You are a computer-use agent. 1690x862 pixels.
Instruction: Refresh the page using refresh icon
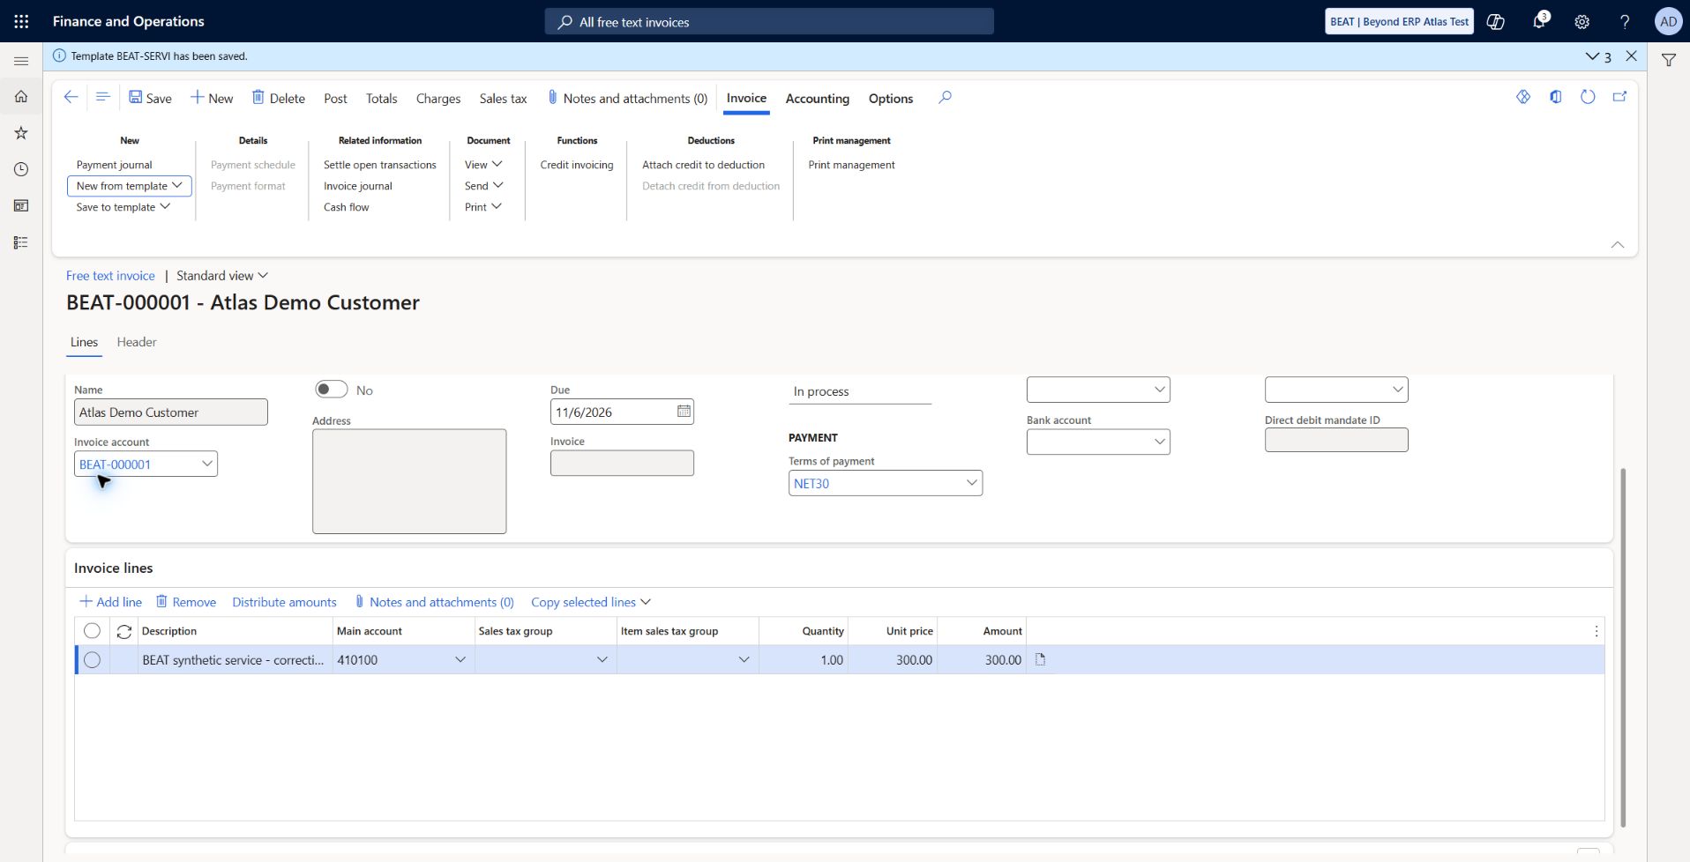point(1588,97)
